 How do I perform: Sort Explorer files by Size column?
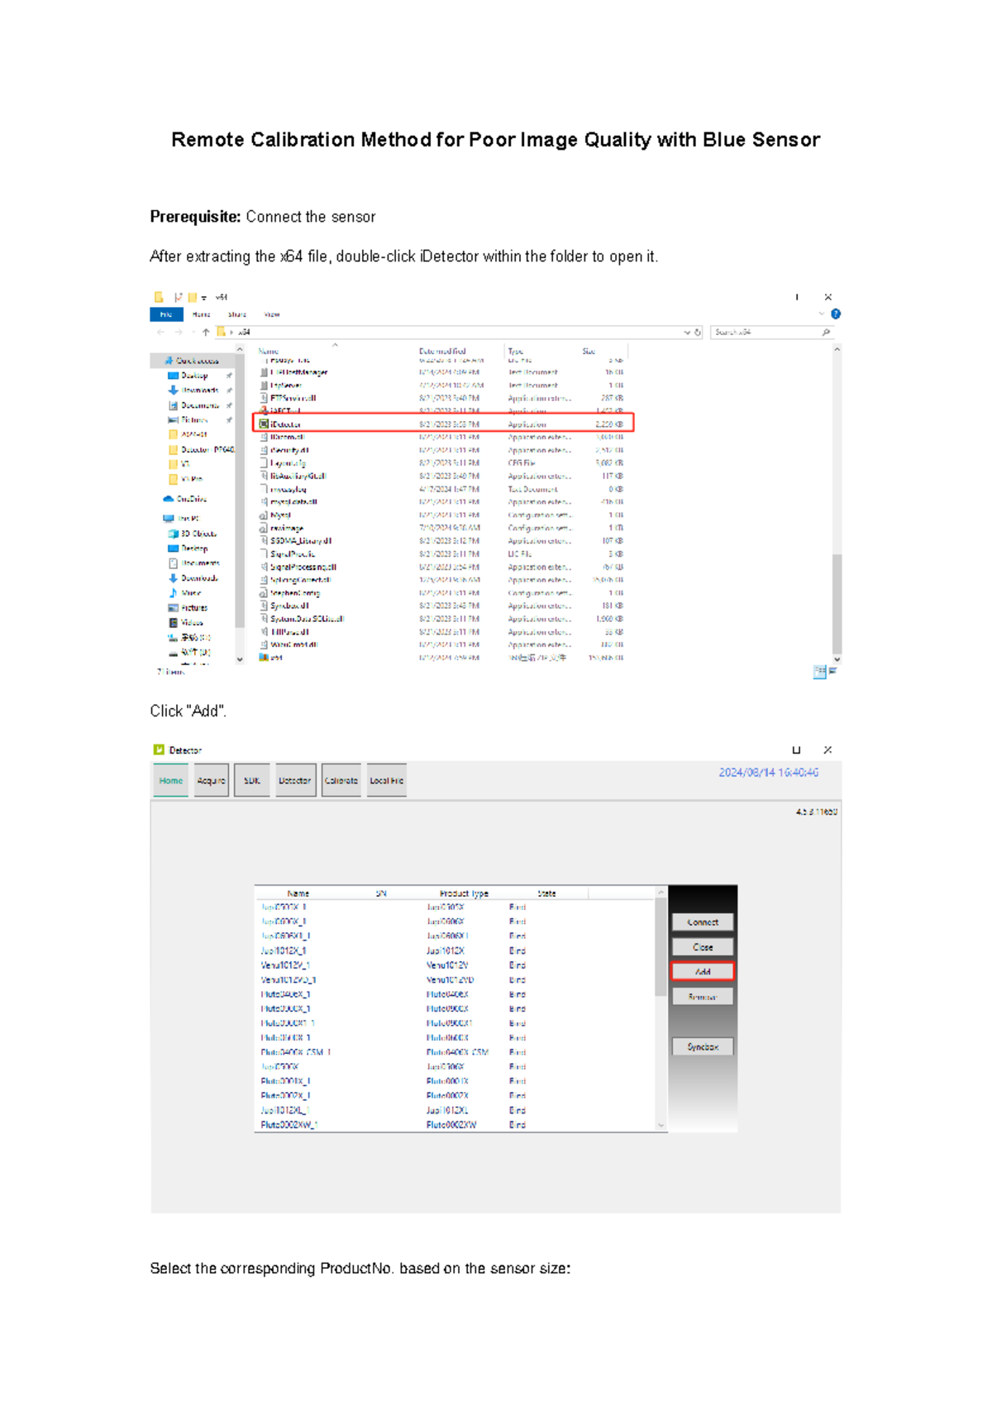pyautogui.click(x=589, y=352)
